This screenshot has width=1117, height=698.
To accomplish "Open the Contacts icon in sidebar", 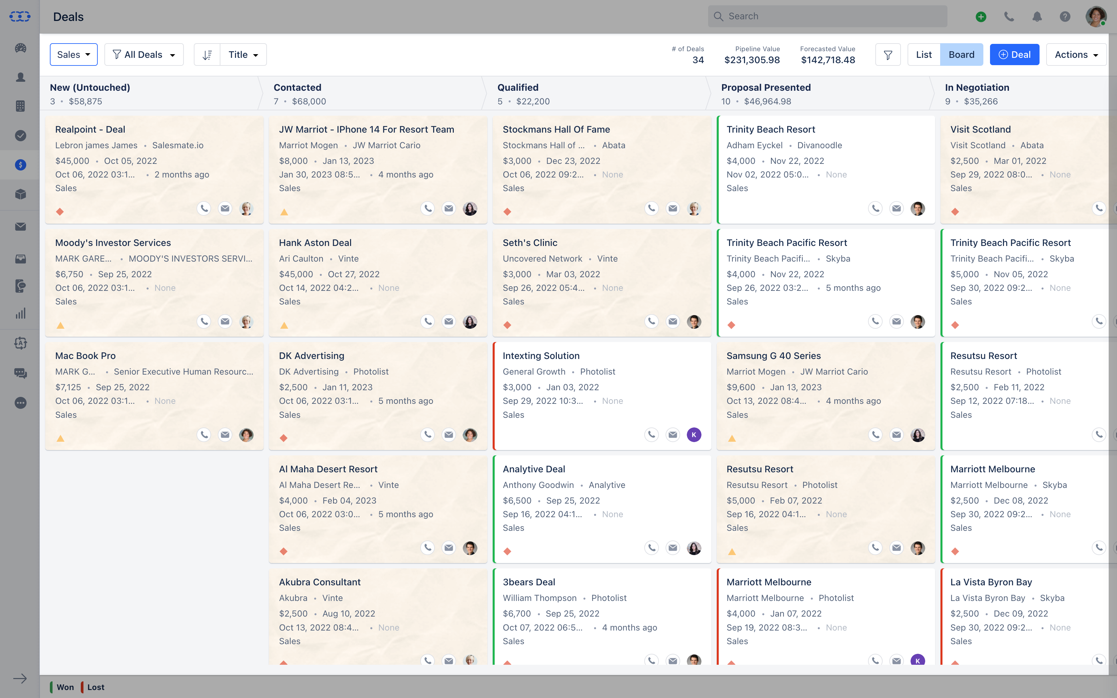I will pos(20,77).
